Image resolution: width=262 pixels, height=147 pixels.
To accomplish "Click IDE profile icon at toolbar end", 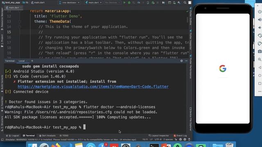I will click(x=190, y=3).
